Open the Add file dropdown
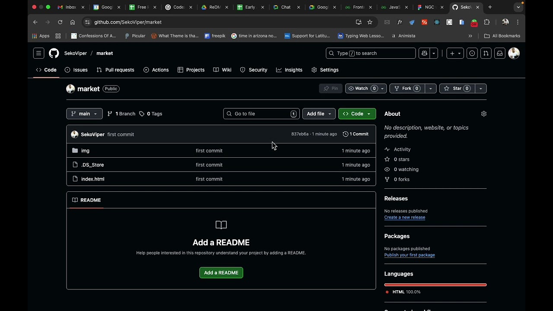The height and width of the screenshot is (311, 553). click(x=319, y=114)
